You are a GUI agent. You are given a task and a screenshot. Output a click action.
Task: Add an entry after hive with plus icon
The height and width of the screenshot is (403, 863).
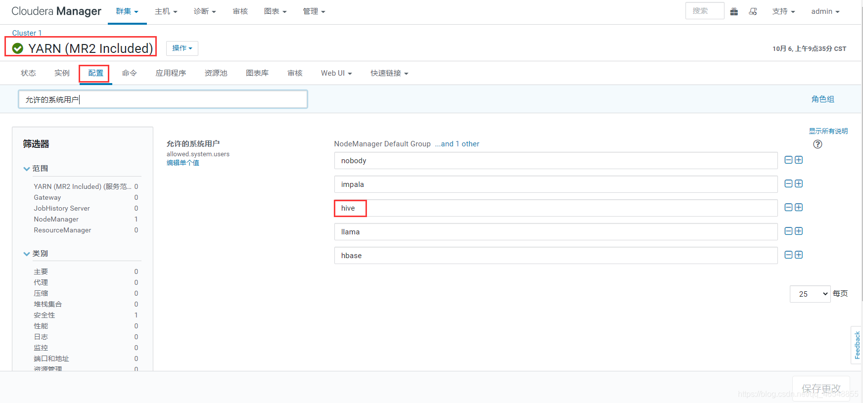(799, 207)
